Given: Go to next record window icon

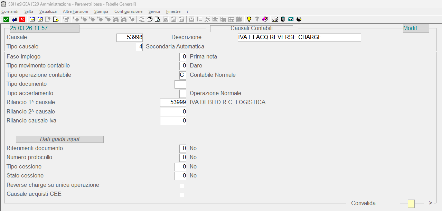Looking at the screenshot, I should (x=40, y=19).
